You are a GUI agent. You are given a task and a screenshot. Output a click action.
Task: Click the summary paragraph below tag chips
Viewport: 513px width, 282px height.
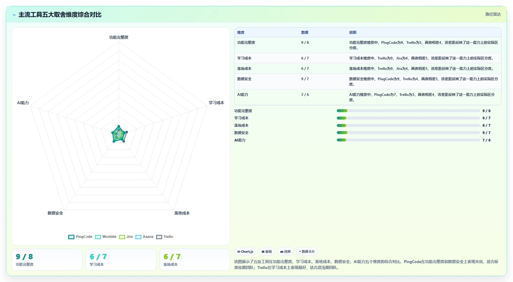[x=366, y=265]
